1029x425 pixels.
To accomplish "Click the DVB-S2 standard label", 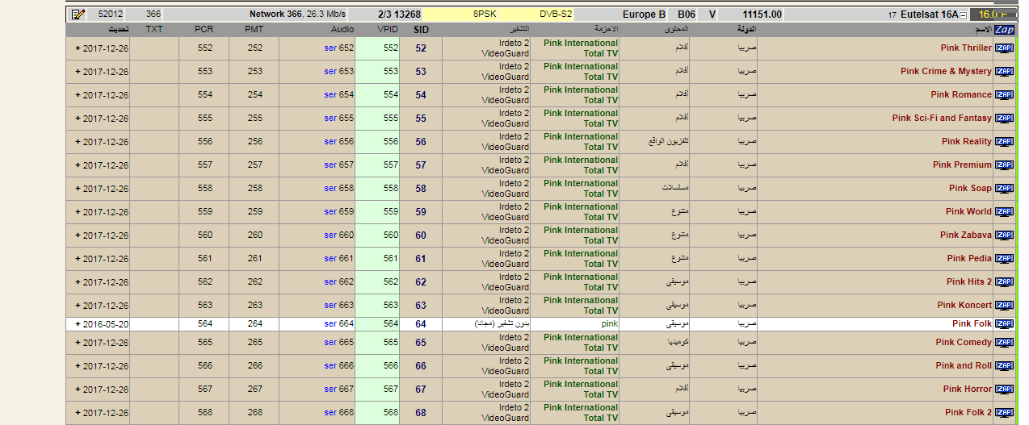I will click(556, 15).
